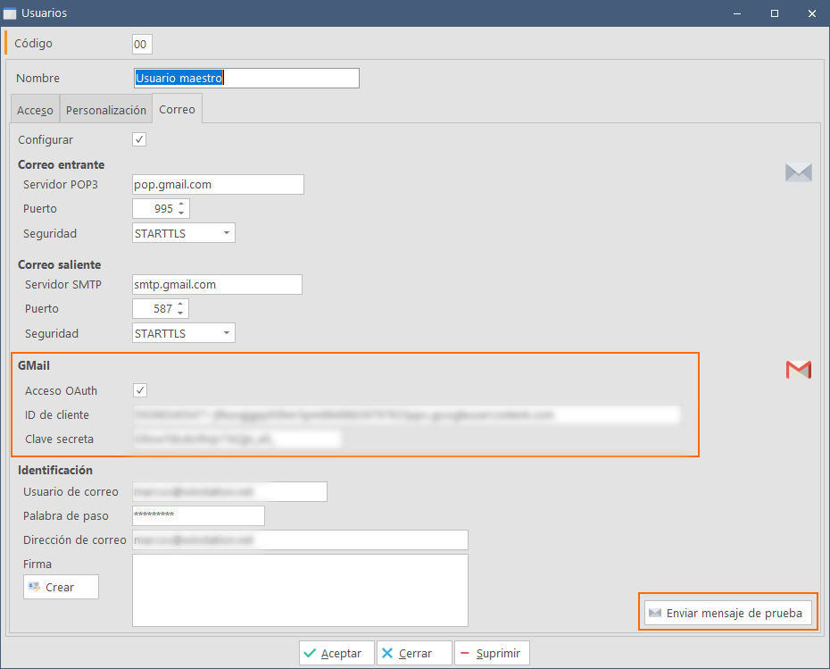
Task: Click the grey envelope mail icon
Action: pyautogui.click(x=798, y=172)
